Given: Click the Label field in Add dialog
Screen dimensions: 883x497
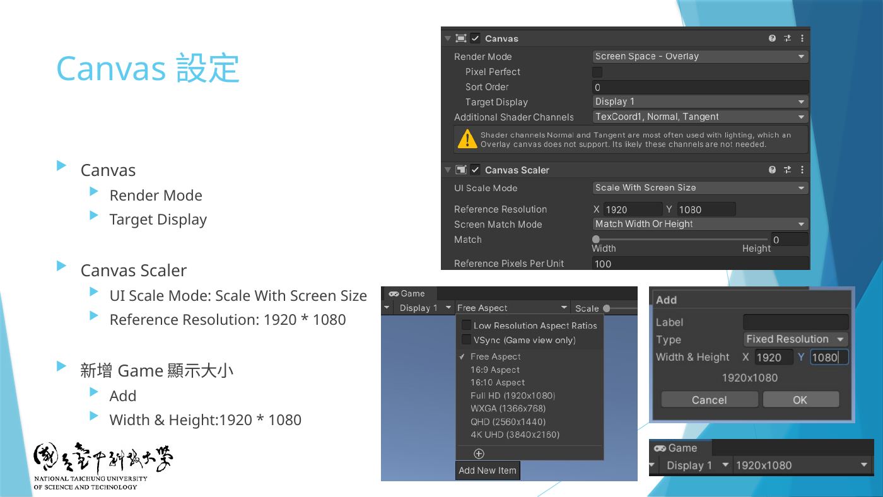Looking at the screenshot, I should click(x=796, y=322).
